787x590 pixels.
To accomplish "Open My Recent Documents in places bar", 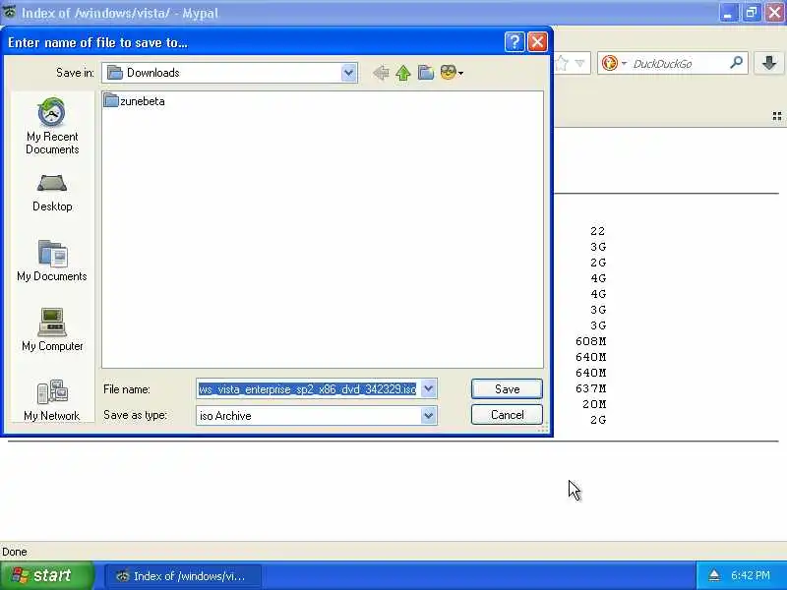I will pyautogui.click(x=52, y=127).
